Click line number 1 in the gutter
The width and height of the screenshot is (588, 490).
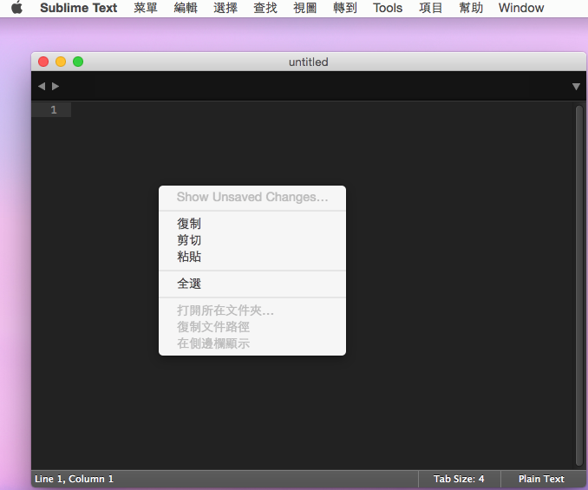tap(54, 110)
